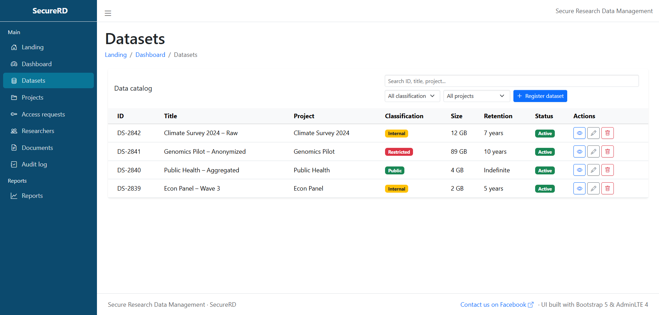The image size is (659, 315).
Task: Click the Landing home icon
Action: pos(14,47)
